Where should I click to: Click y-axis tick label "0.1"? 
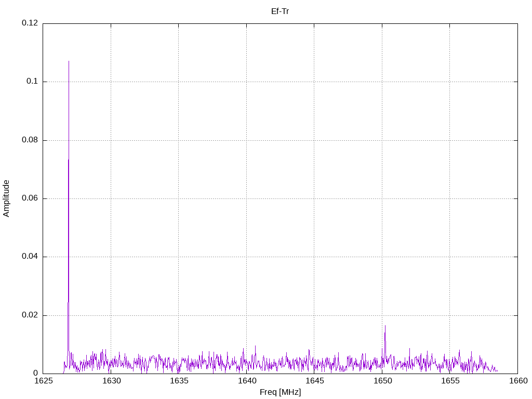32,82
